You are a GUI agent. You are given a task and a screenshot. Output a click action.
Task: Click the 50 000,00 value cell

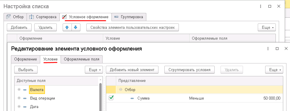272,98
